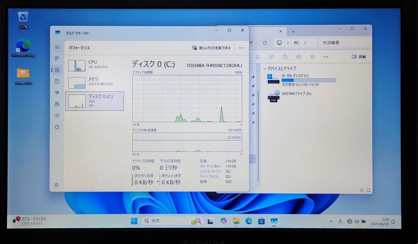Click Refresh in the Explorer address bar
Viewport: 418px width, 244px height.
click(x=265, y=42)
